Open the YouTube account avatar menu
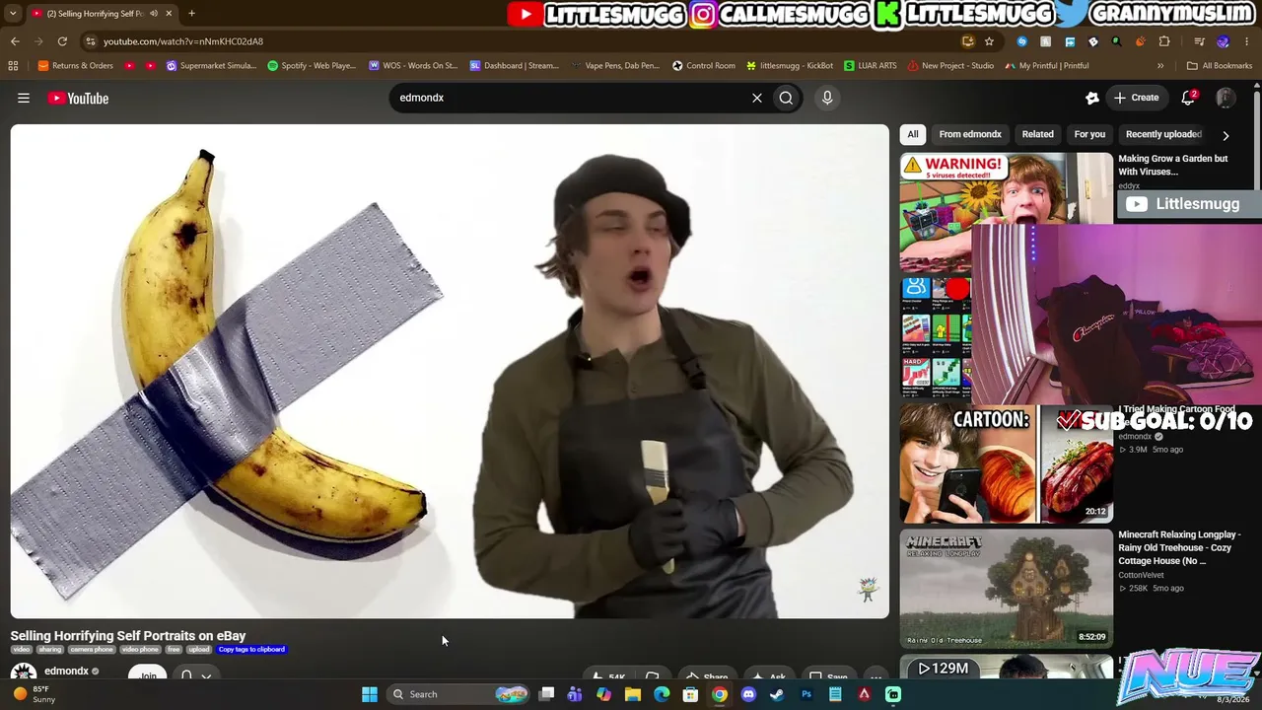This screenshot has width=1262, height=710. click(x=1226, y=98)
